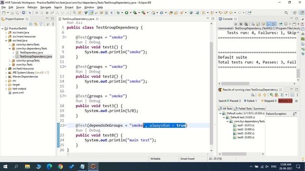
Task: Collapse Default suite in results tree
Action: 220,113
